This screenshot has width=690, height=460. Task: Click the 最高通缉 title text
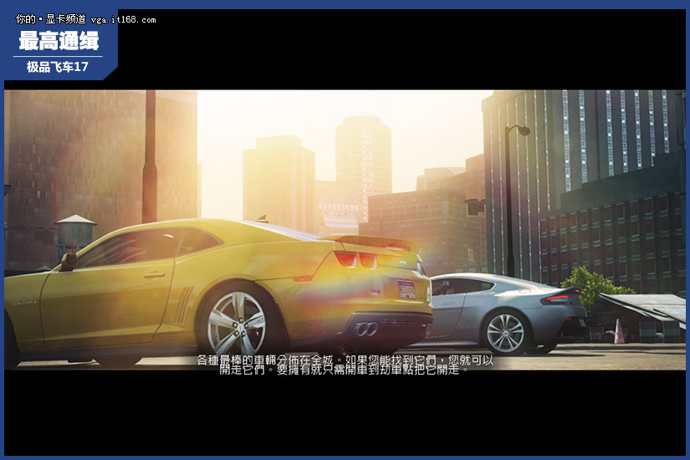[x=59, y=40]
